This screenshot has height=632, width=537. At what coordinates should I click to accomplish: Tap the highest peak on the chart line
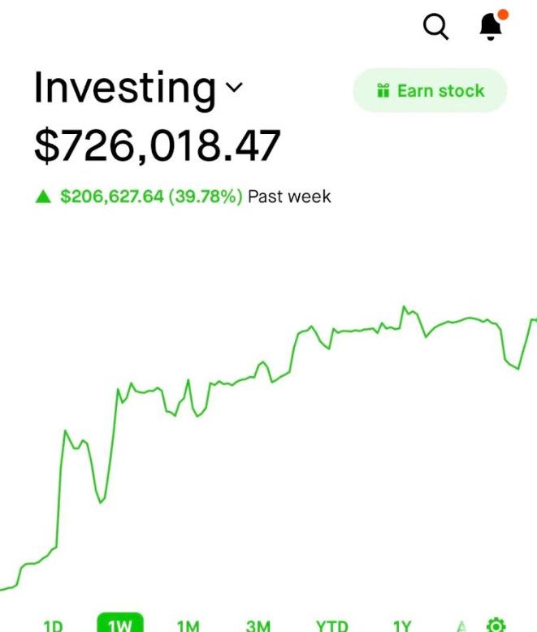point(404,307)
